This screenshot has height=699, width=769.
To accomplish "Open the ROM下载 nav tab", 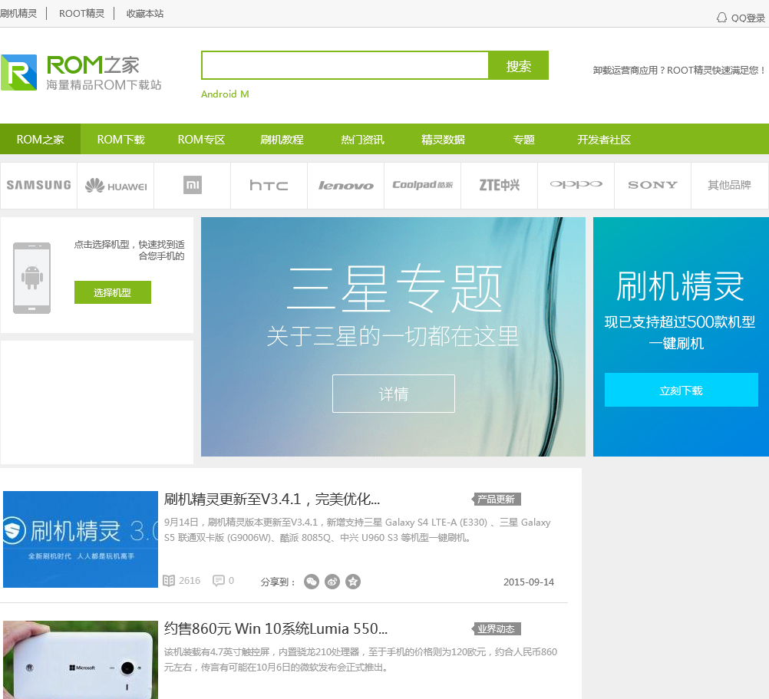I will point(120,139).
